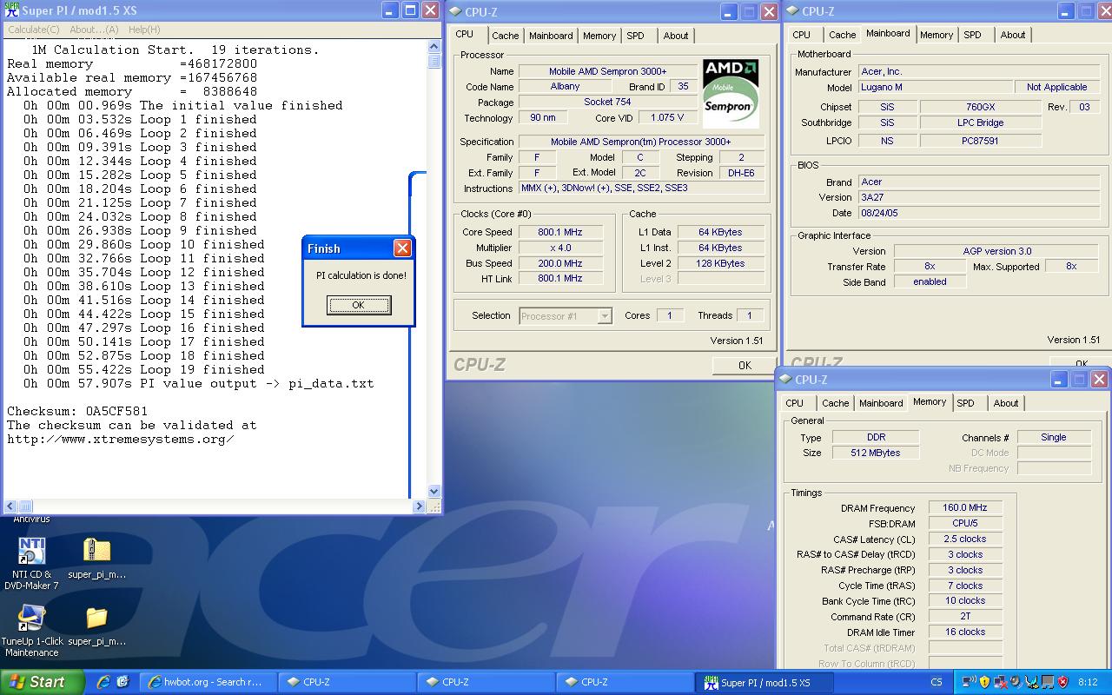Click the CS language indicator on the taskbar
Screen dimensions: 1112x695
tap(937, 682)
